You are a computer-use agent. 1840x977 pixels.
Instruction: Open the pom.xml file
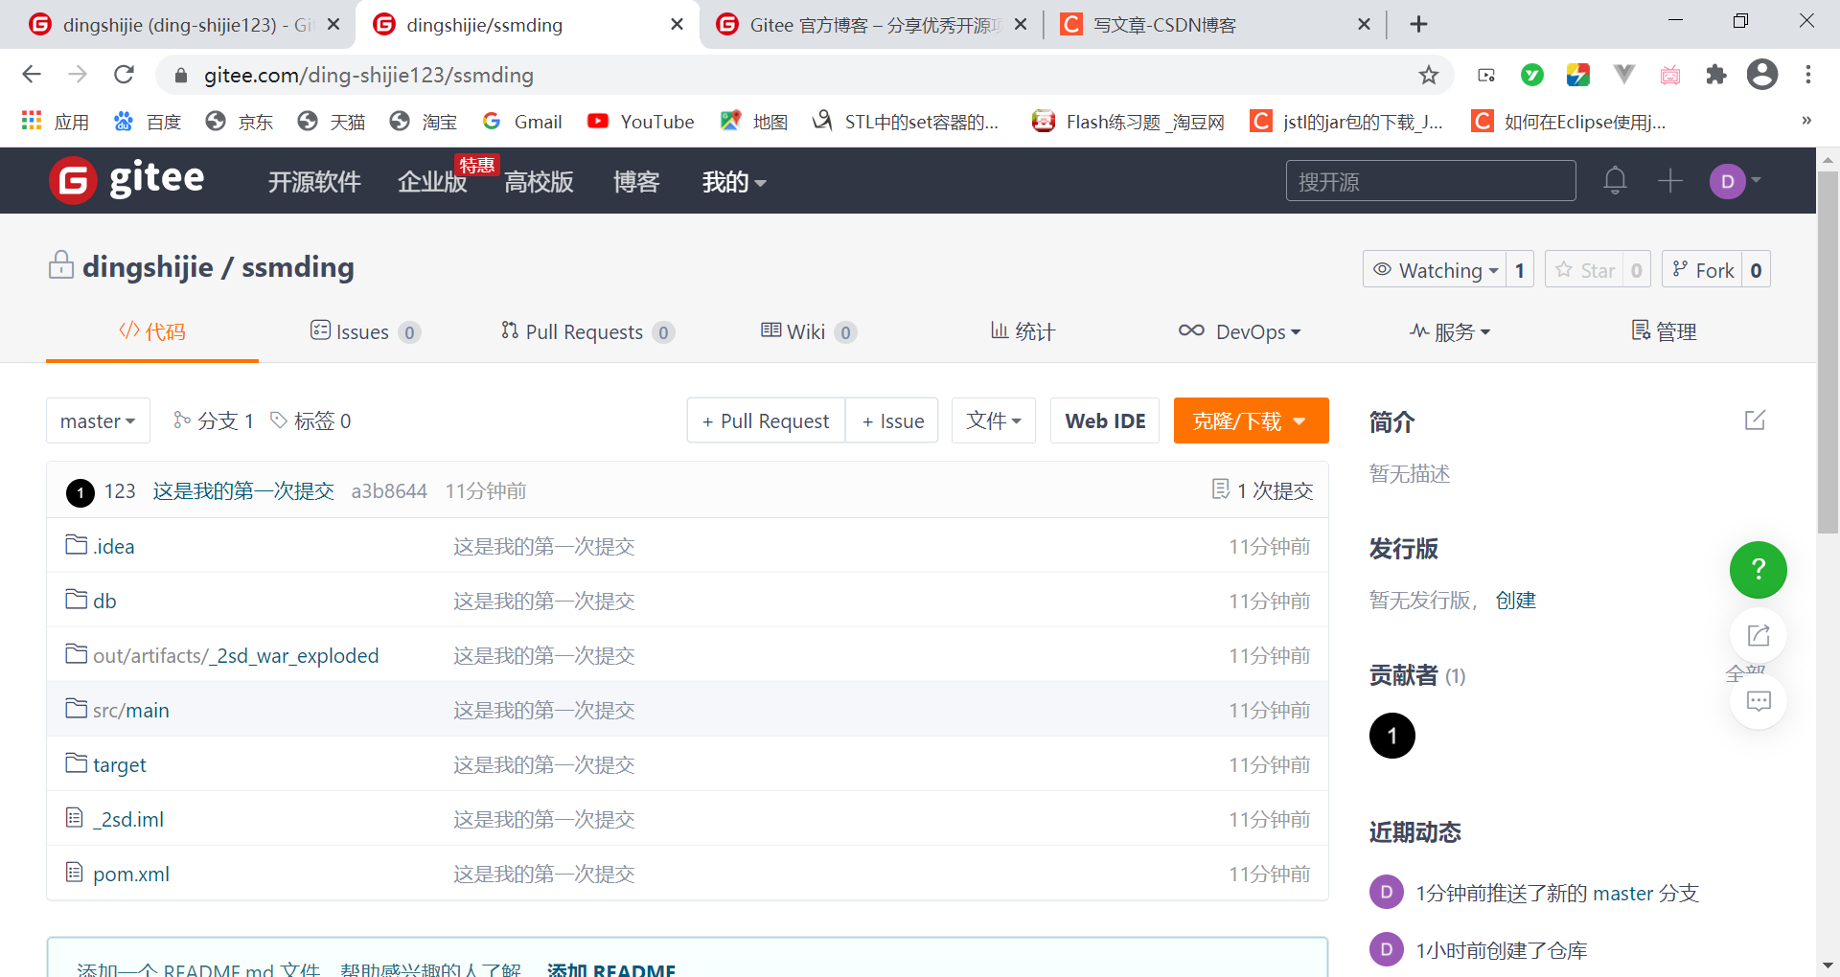coord(130,874)
